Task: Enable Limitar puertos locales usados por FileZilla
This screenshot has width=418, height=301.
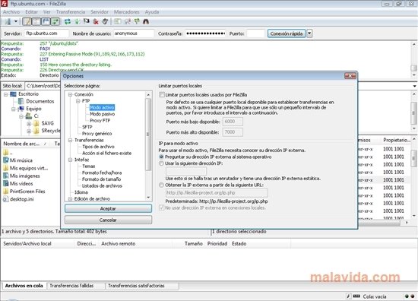Action: pos(162,95)
